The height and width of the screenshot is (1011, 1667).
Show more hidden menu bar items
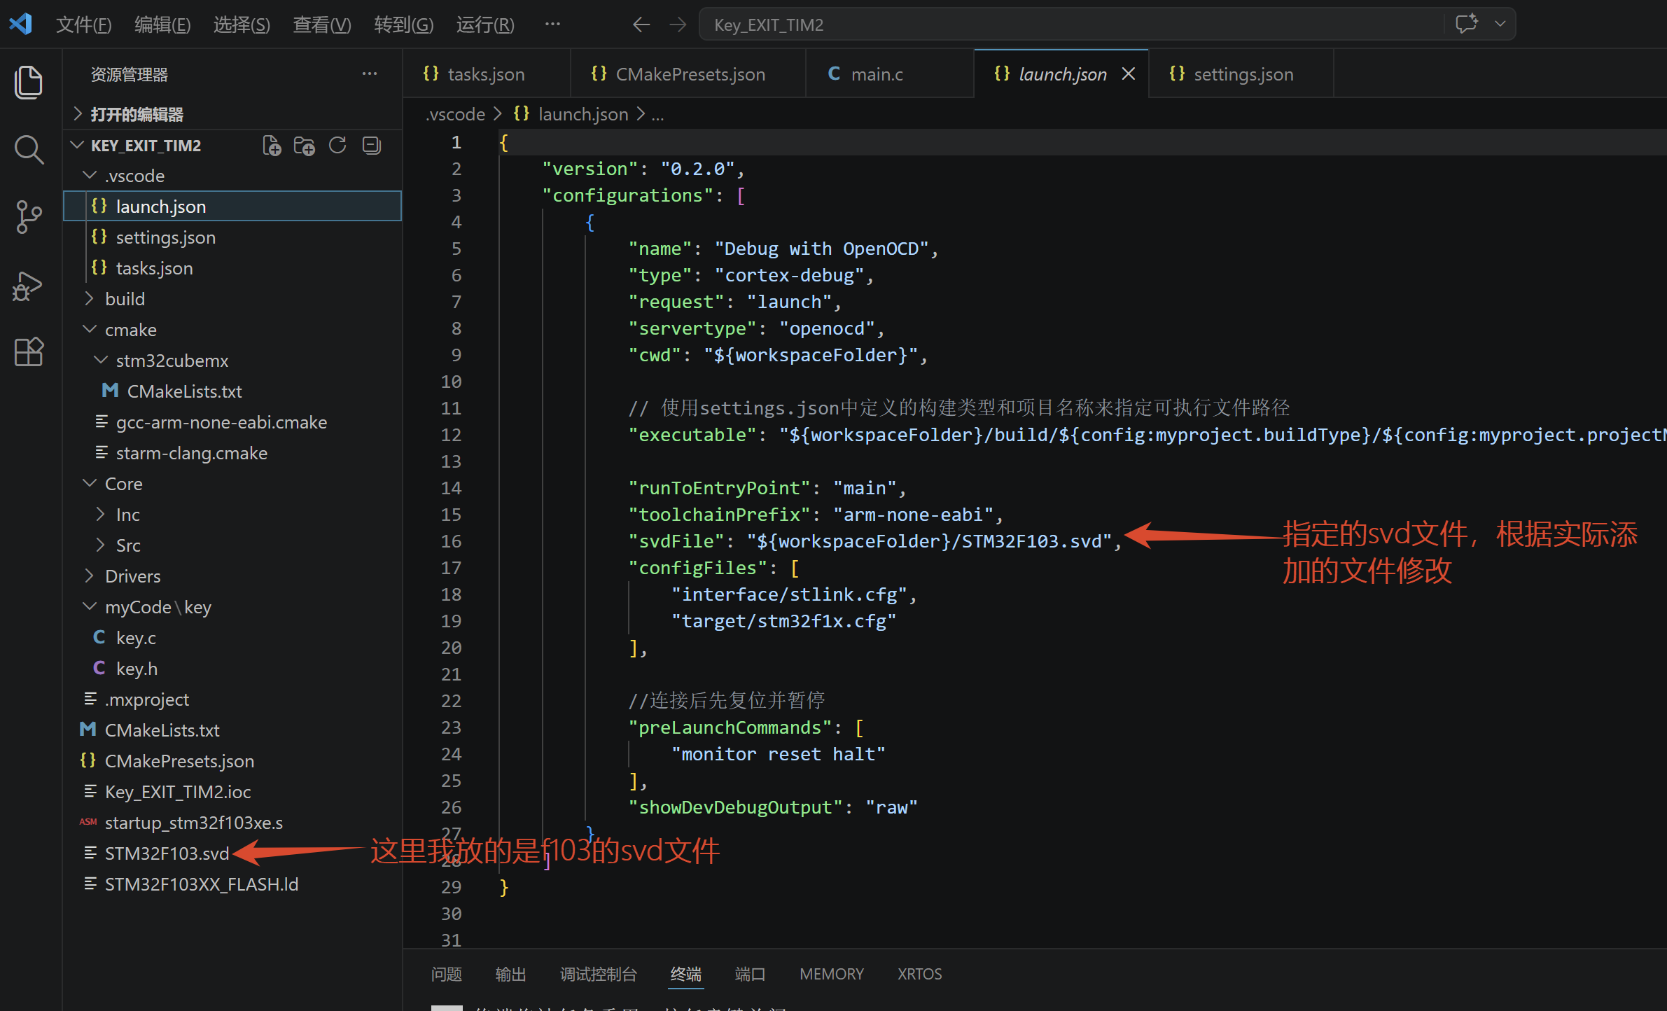[552, 25]
